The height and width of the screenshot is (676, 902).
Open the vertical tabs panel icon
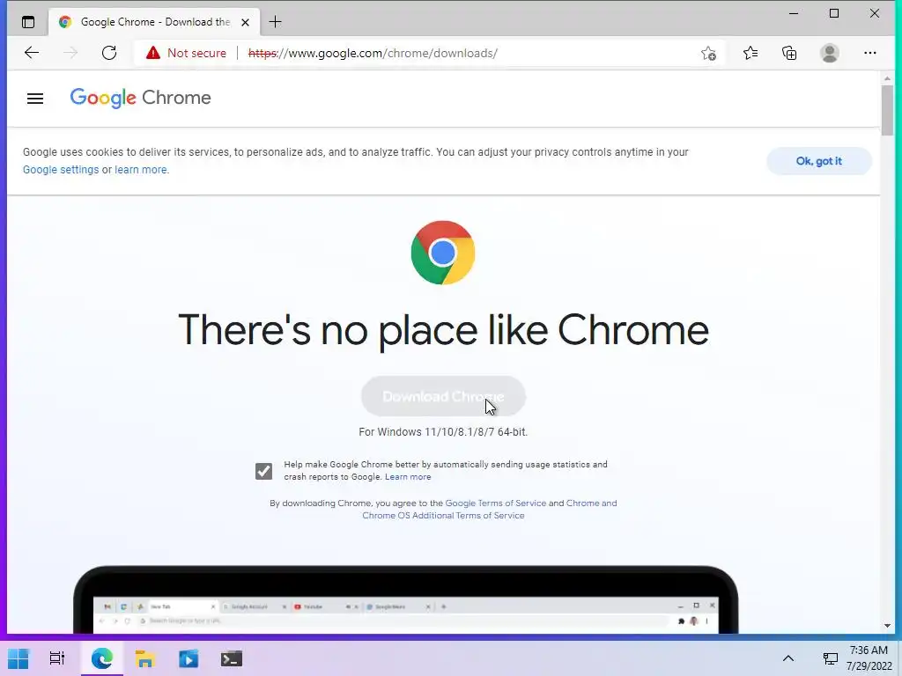point(27,22)
